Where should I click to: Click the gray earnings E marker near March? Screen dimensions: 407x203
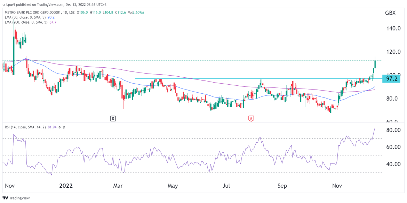click(x=113, y=119)
